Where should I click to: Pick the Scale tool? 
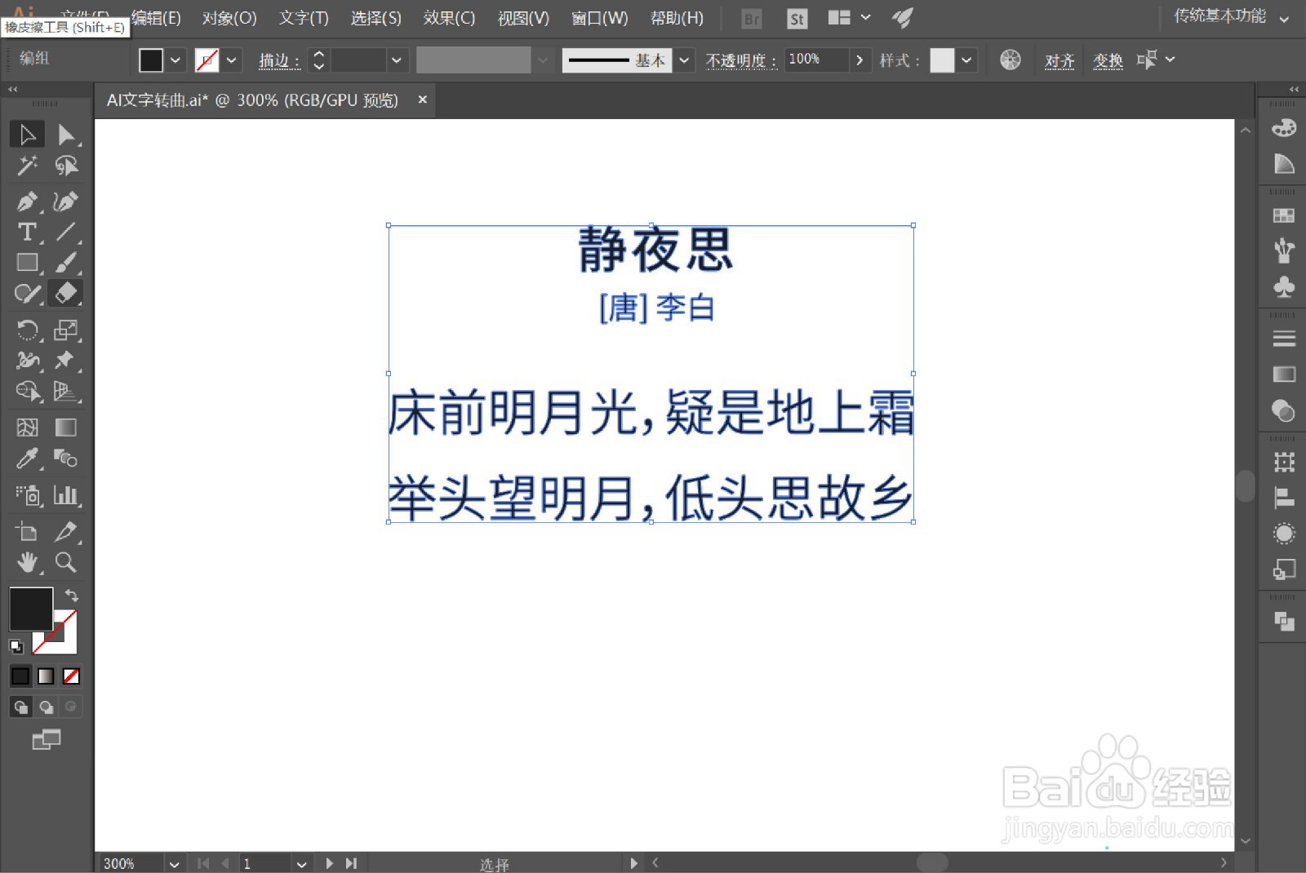click(66, 330)
